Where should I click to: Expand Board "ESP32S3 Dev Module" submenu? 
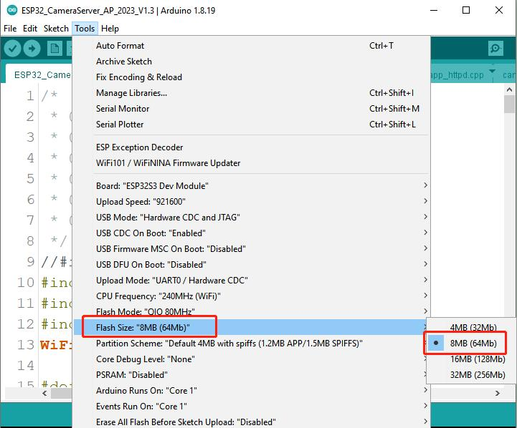point(252,186)
